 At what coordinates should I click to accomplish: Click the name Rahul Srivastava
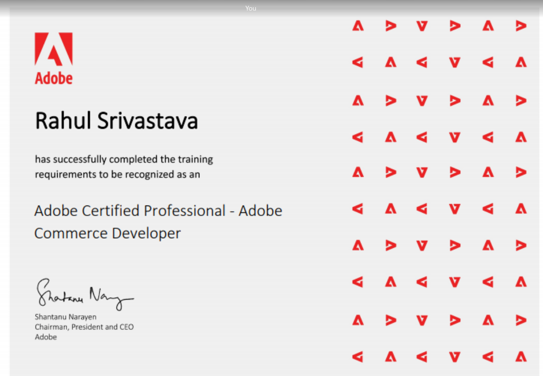116,121
